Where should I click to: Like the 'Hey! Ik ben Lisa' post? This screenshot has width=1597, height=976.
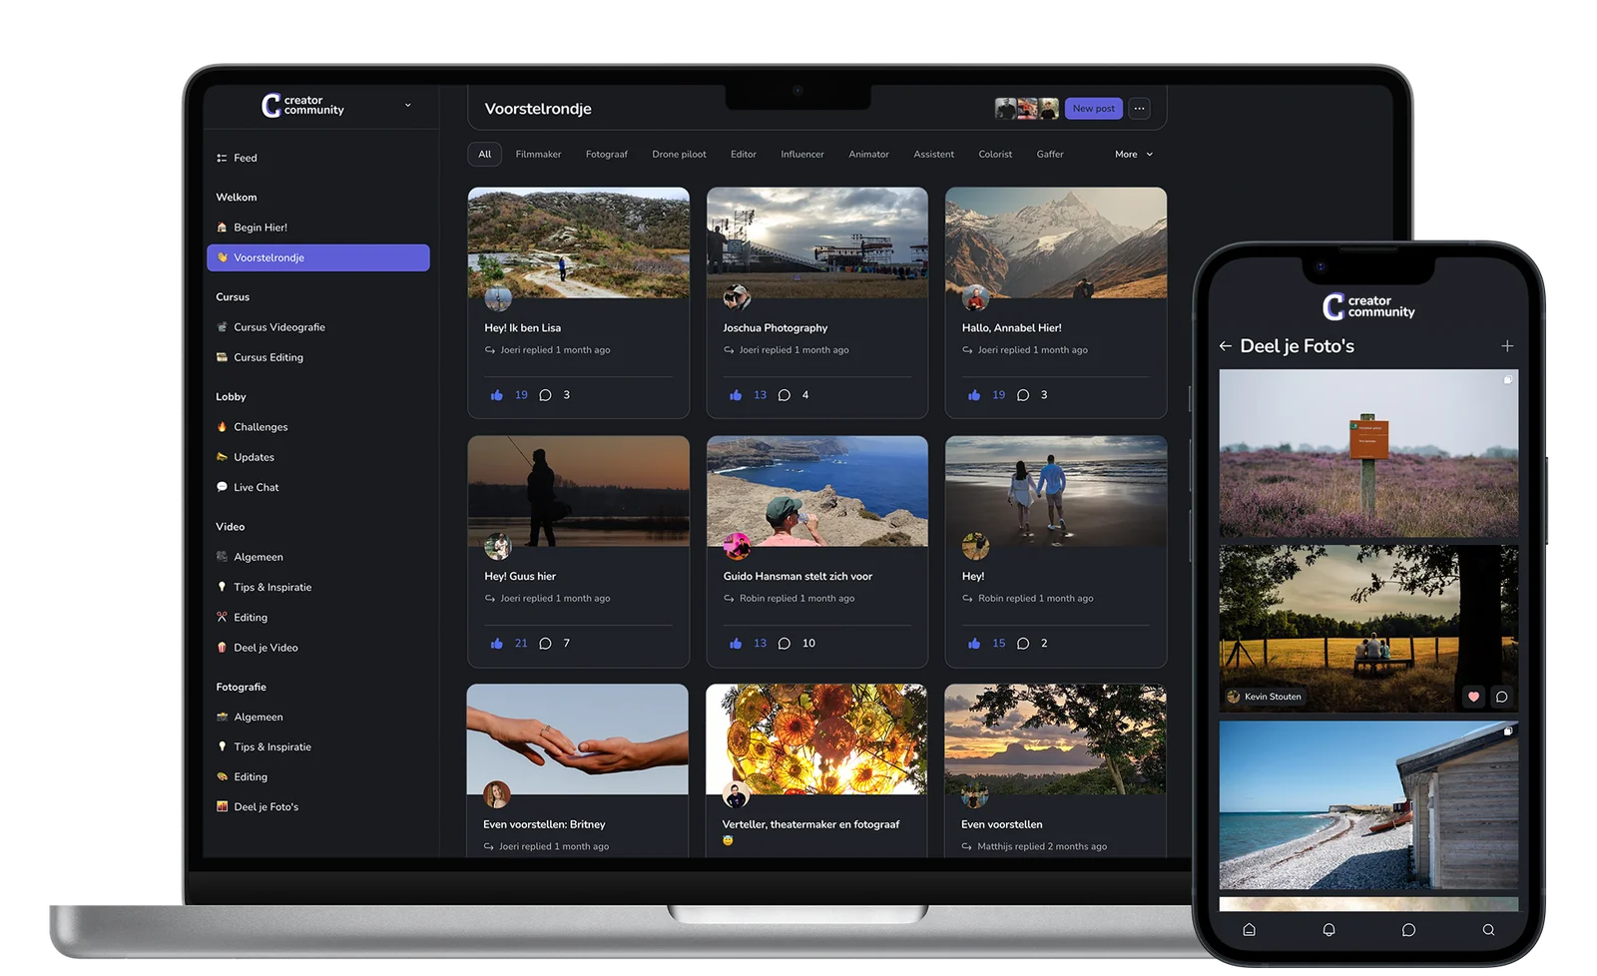(497, 395)
